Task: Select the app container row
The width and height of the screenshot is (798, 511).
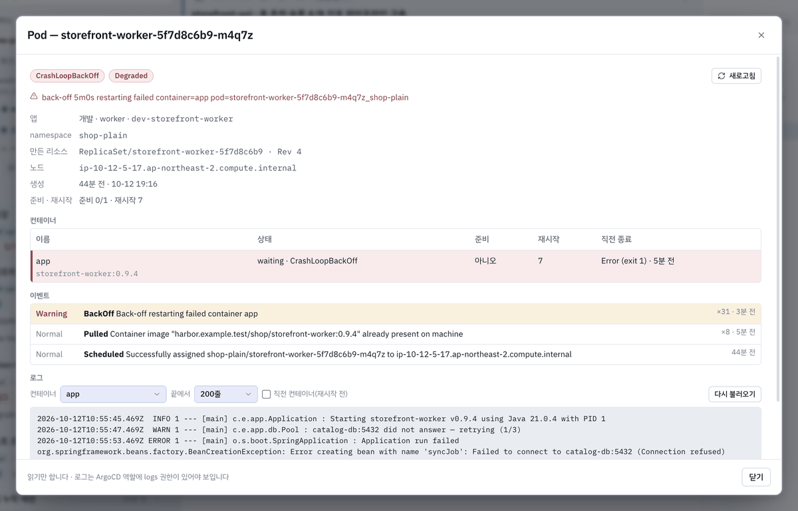Action: coord(396,267)
